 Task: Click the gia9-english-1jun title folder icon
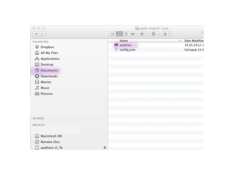(137, 28)
